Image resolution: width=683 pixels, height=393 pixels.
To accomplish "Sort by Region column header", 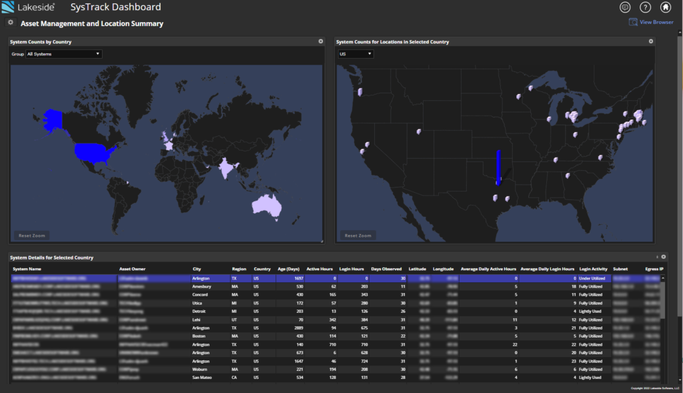I will [239, 269].
